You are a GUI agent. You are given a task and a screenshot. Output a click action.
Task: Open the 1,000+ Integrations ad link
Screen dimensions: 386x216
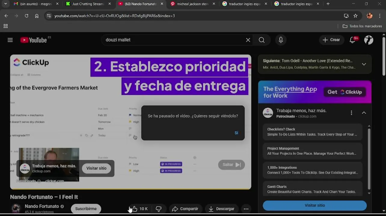313,170
